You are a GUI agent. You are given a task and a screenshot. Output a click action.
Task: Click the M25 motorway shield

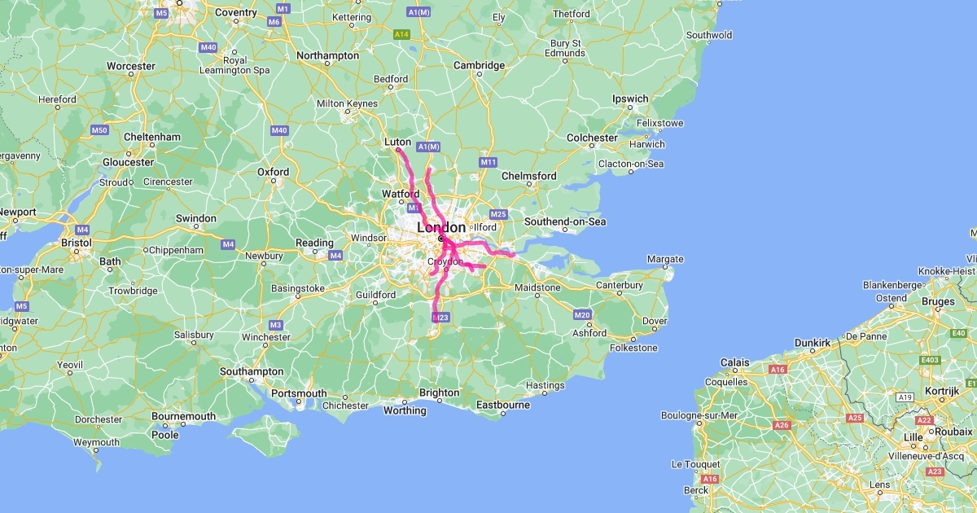pos(499,214)
